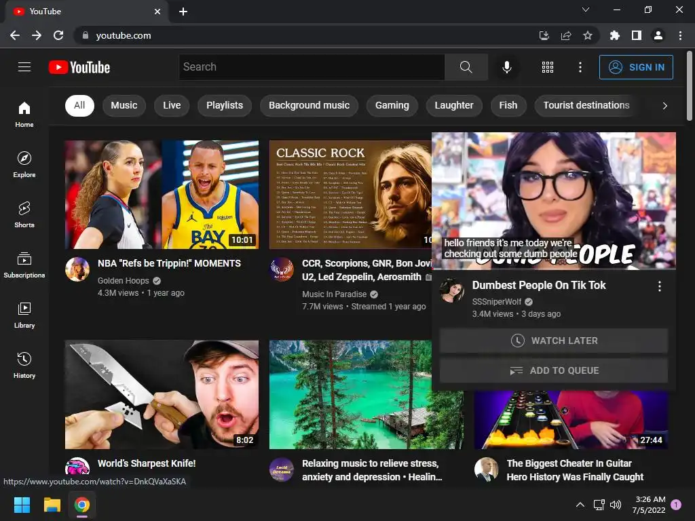This screenshot has height=521, width=695.
Task: Click the SIGN IN button
Action: tap(636, 67)
